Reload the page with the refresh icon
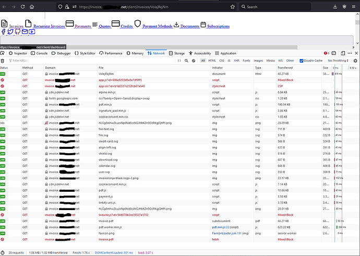 (23, 7)
